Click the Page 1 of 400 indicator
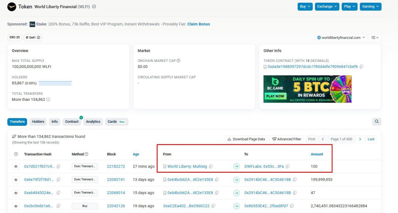The image size is (398, 213). point(341,139)
